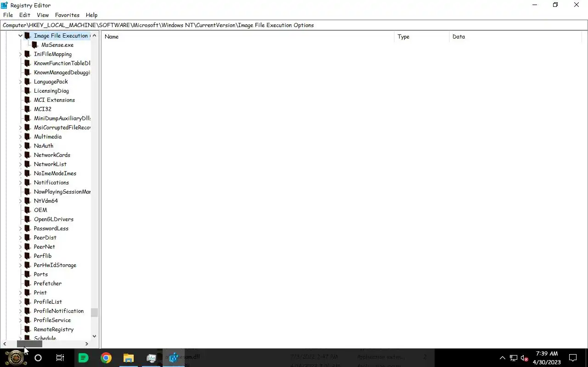Screen dimensions: 588x367
Task: Open Task View on the taskbar
Action: tap(60, 358)
